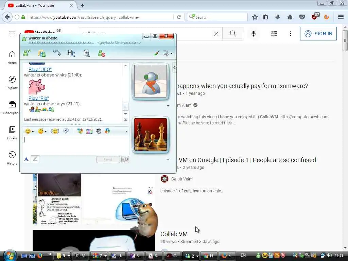Viewport: 348px width, 261px height.
Task: Click the search button next to Send
Action: point(125,160)
